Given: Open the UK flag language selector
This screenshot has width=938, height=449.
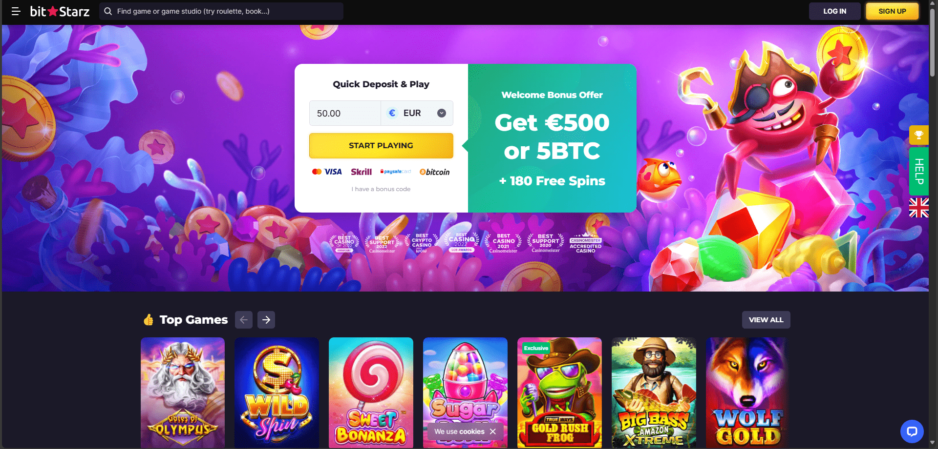Looking at the screenshot, I should click(918, 208).
